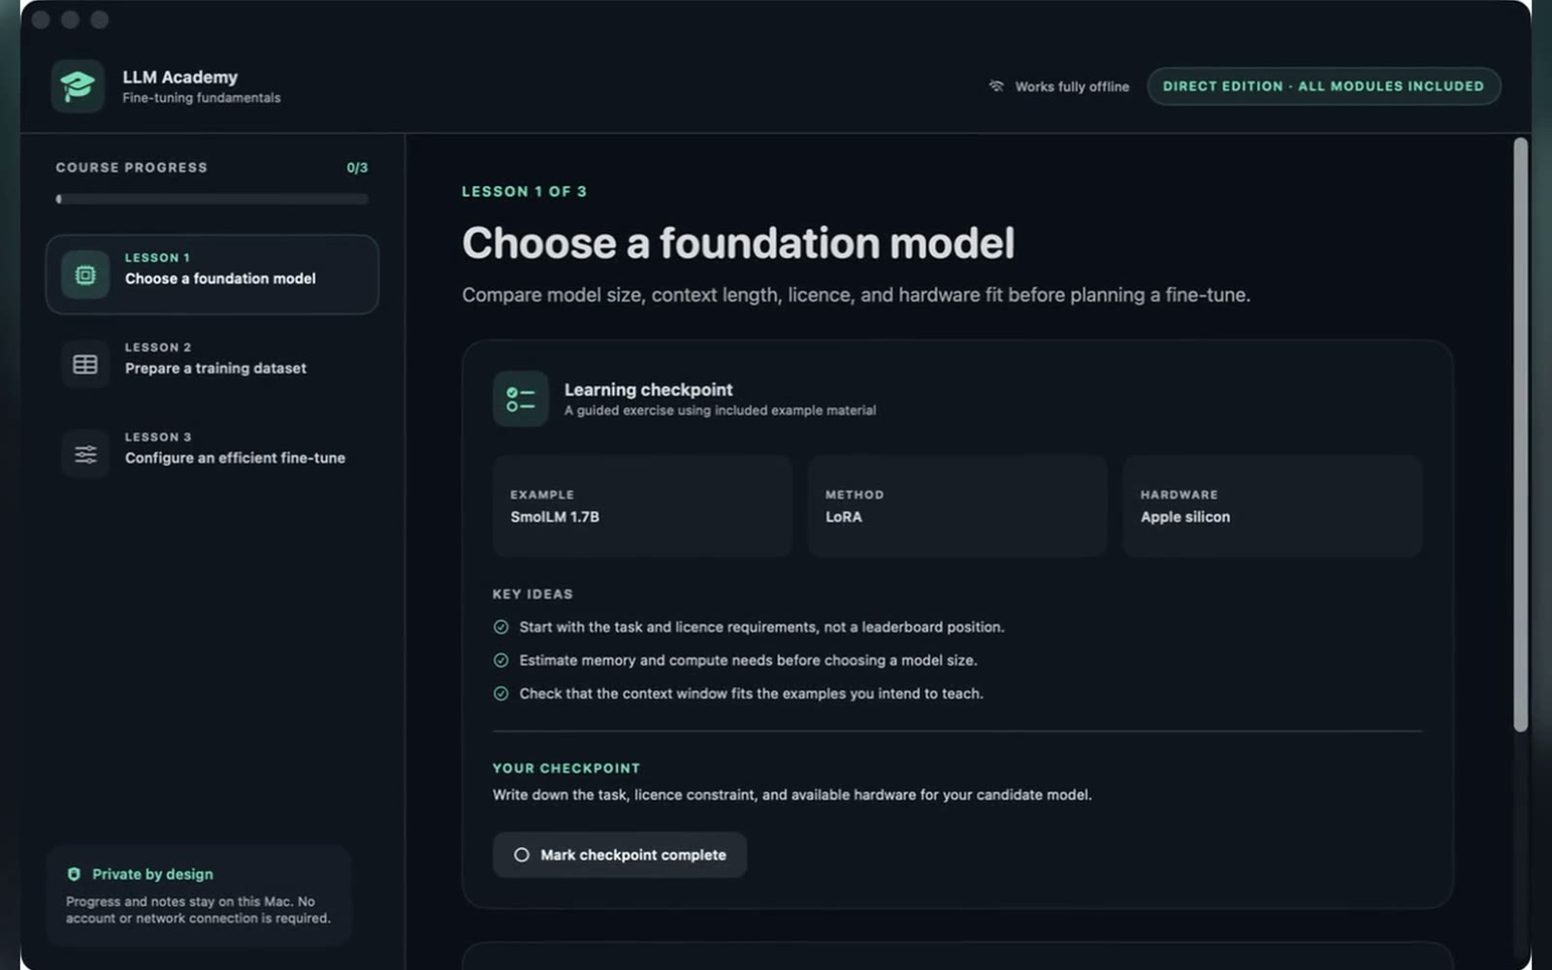Click the chip icon beside Lesson 1
The height and width of the screenshot is (970, 1552).
85,275
